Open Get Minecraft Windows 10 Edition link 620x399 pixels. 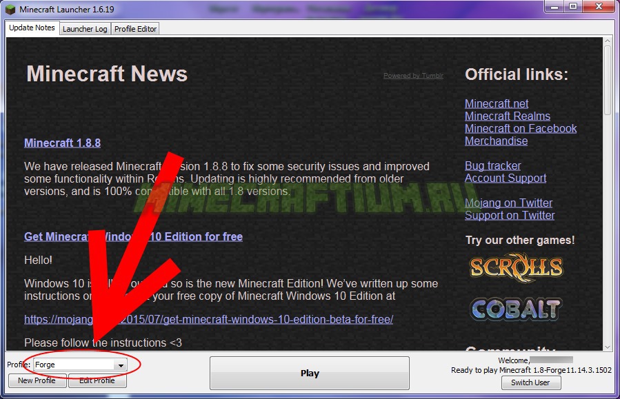pos(133,236)
